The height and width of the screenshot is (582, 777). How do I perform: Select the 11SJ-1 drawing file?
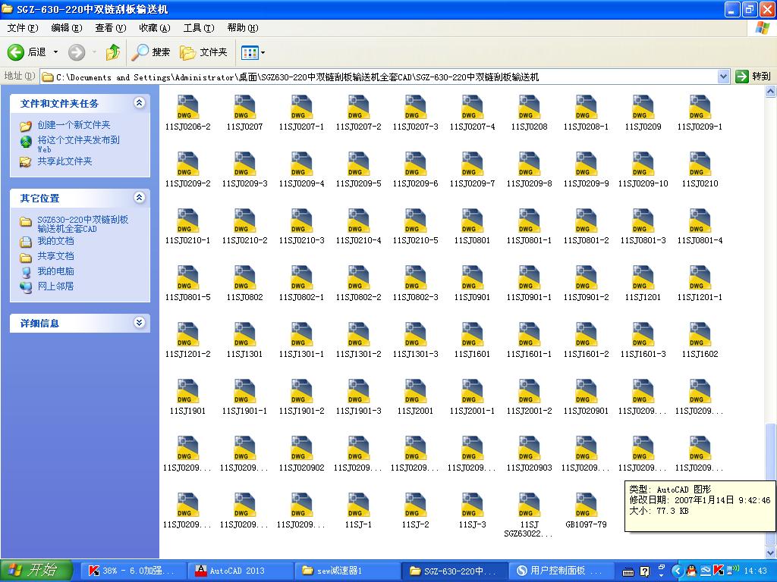point(358,505)
